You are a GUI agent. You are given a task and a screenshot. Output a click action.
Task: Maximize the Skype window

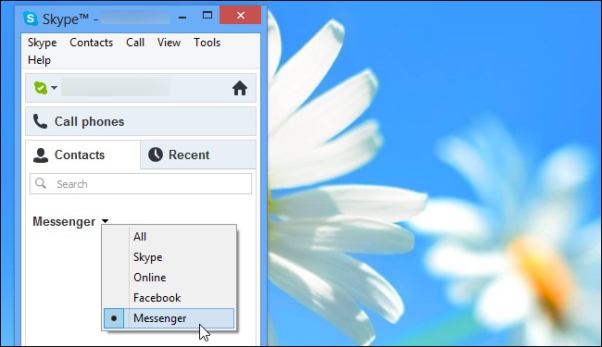207,16
